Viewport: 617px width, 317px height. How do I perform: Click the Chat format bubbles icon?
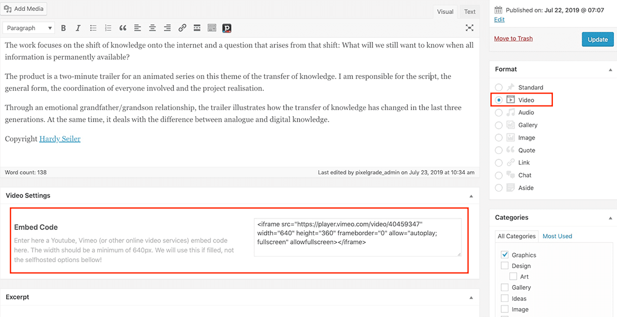[511, 175]
